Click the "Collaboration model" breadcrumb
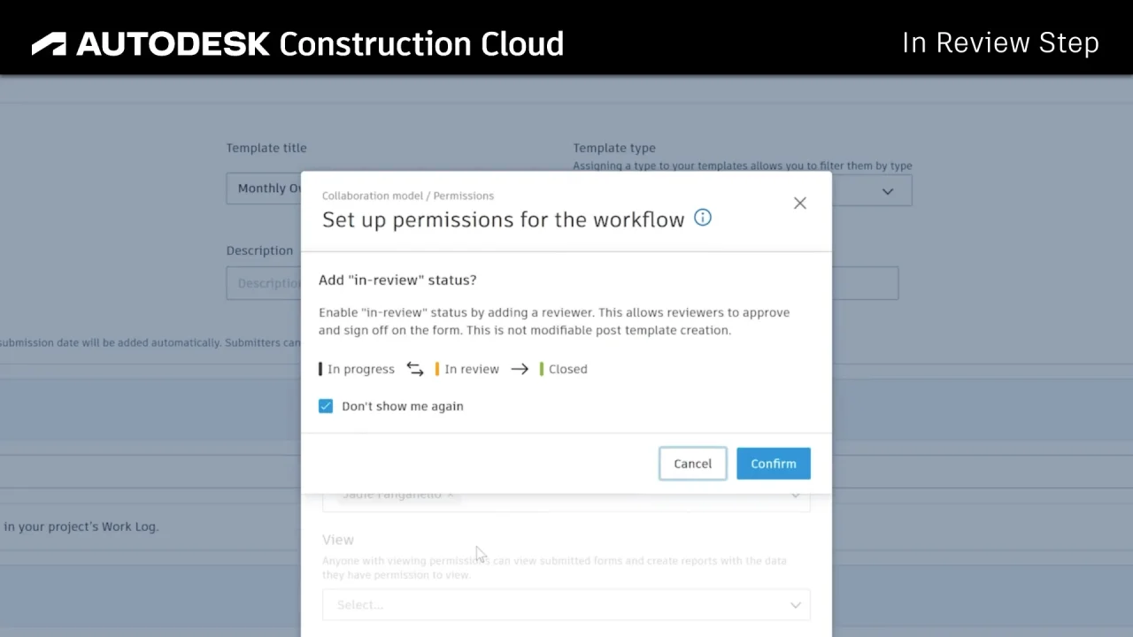1133x637 pixels. coord(372,196)
